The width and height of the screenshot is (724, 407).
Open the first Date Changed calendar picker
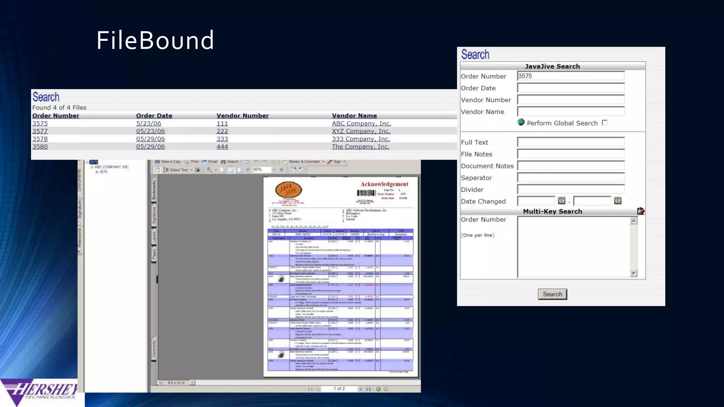click(x=561, y=201)
